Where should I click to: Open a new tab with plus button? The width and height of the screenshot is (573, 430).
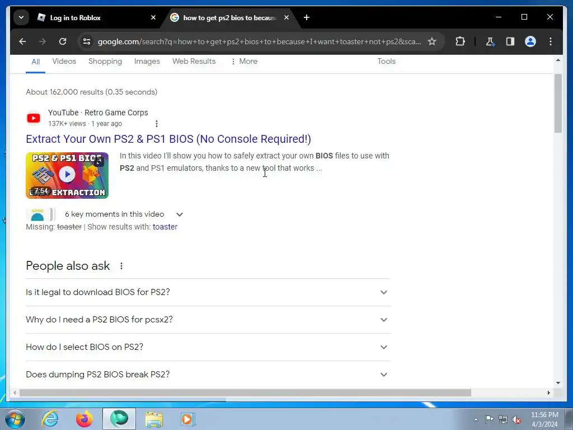[x=307, y=17]
